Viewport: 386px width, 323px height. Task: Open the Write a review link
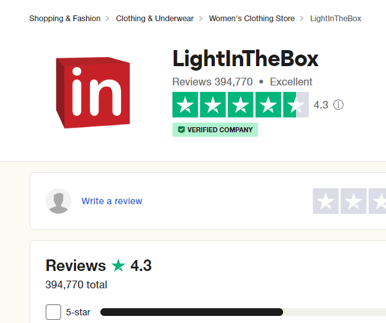point(112,201)
